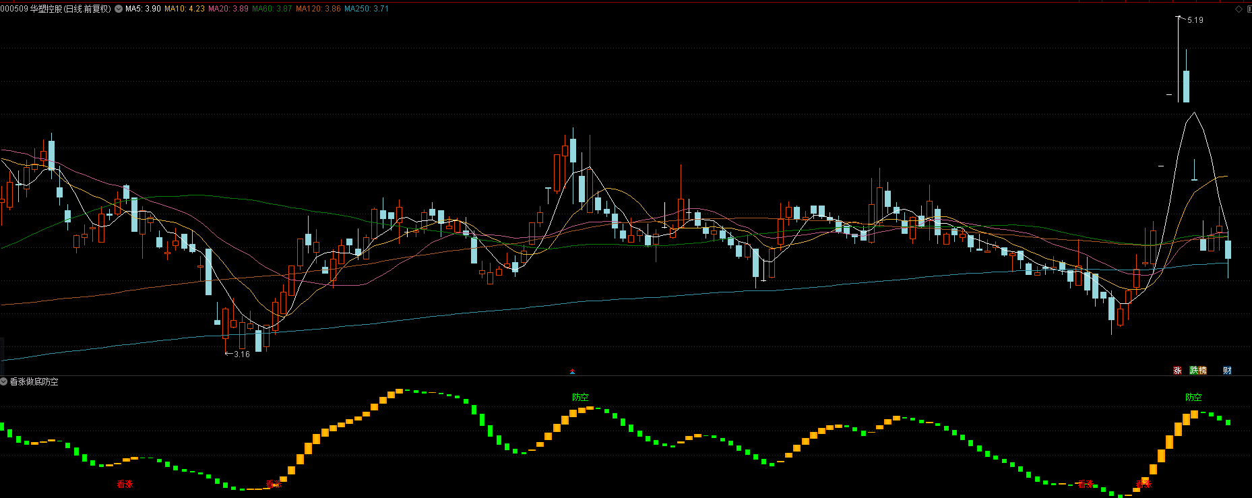Open the dropdown next to 华塑控股 title
This screenshot has width=1252, height=498.
coord(119,9)
